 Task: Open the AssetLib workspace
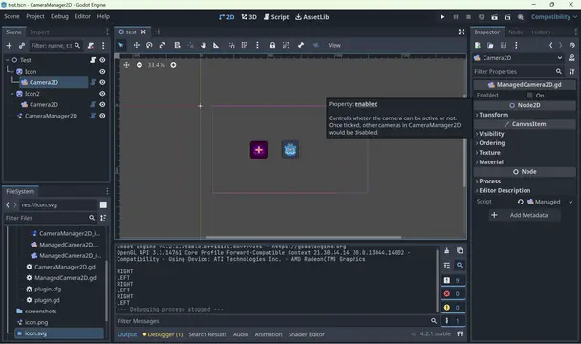pos(312,17)
